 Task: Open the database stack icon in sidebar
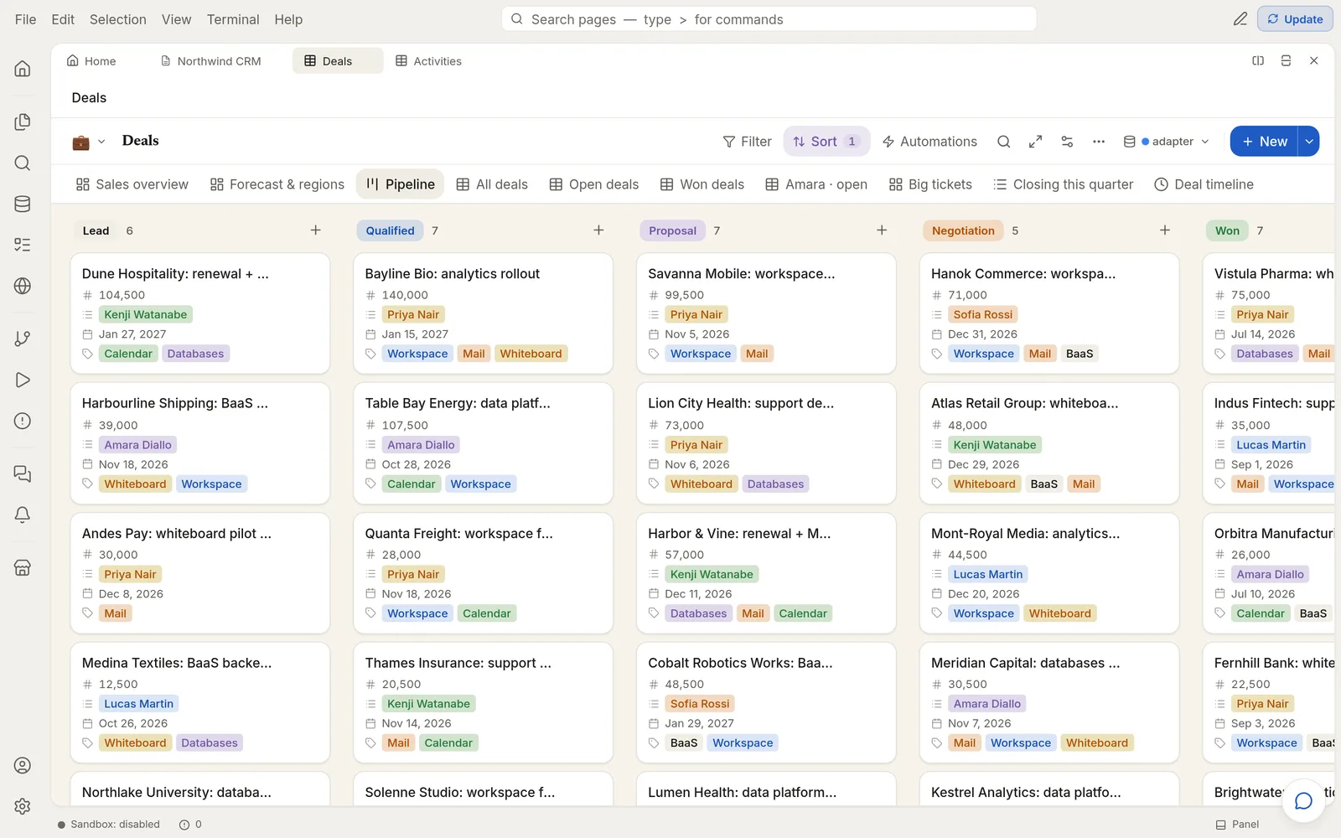click(x=23, y=204)
